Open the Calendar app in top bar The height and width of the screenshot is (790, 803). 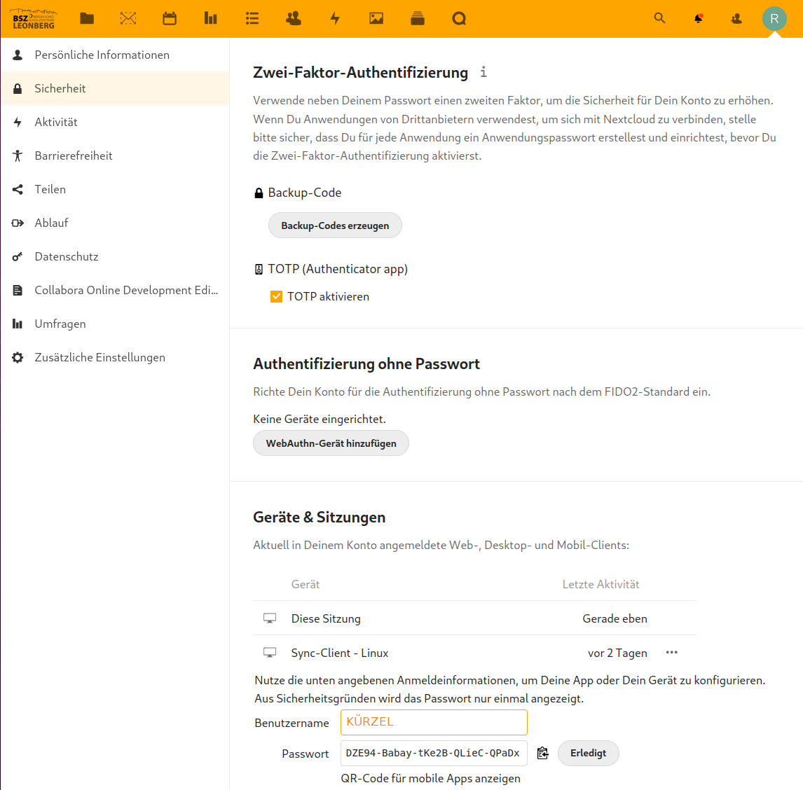[170, 19]
